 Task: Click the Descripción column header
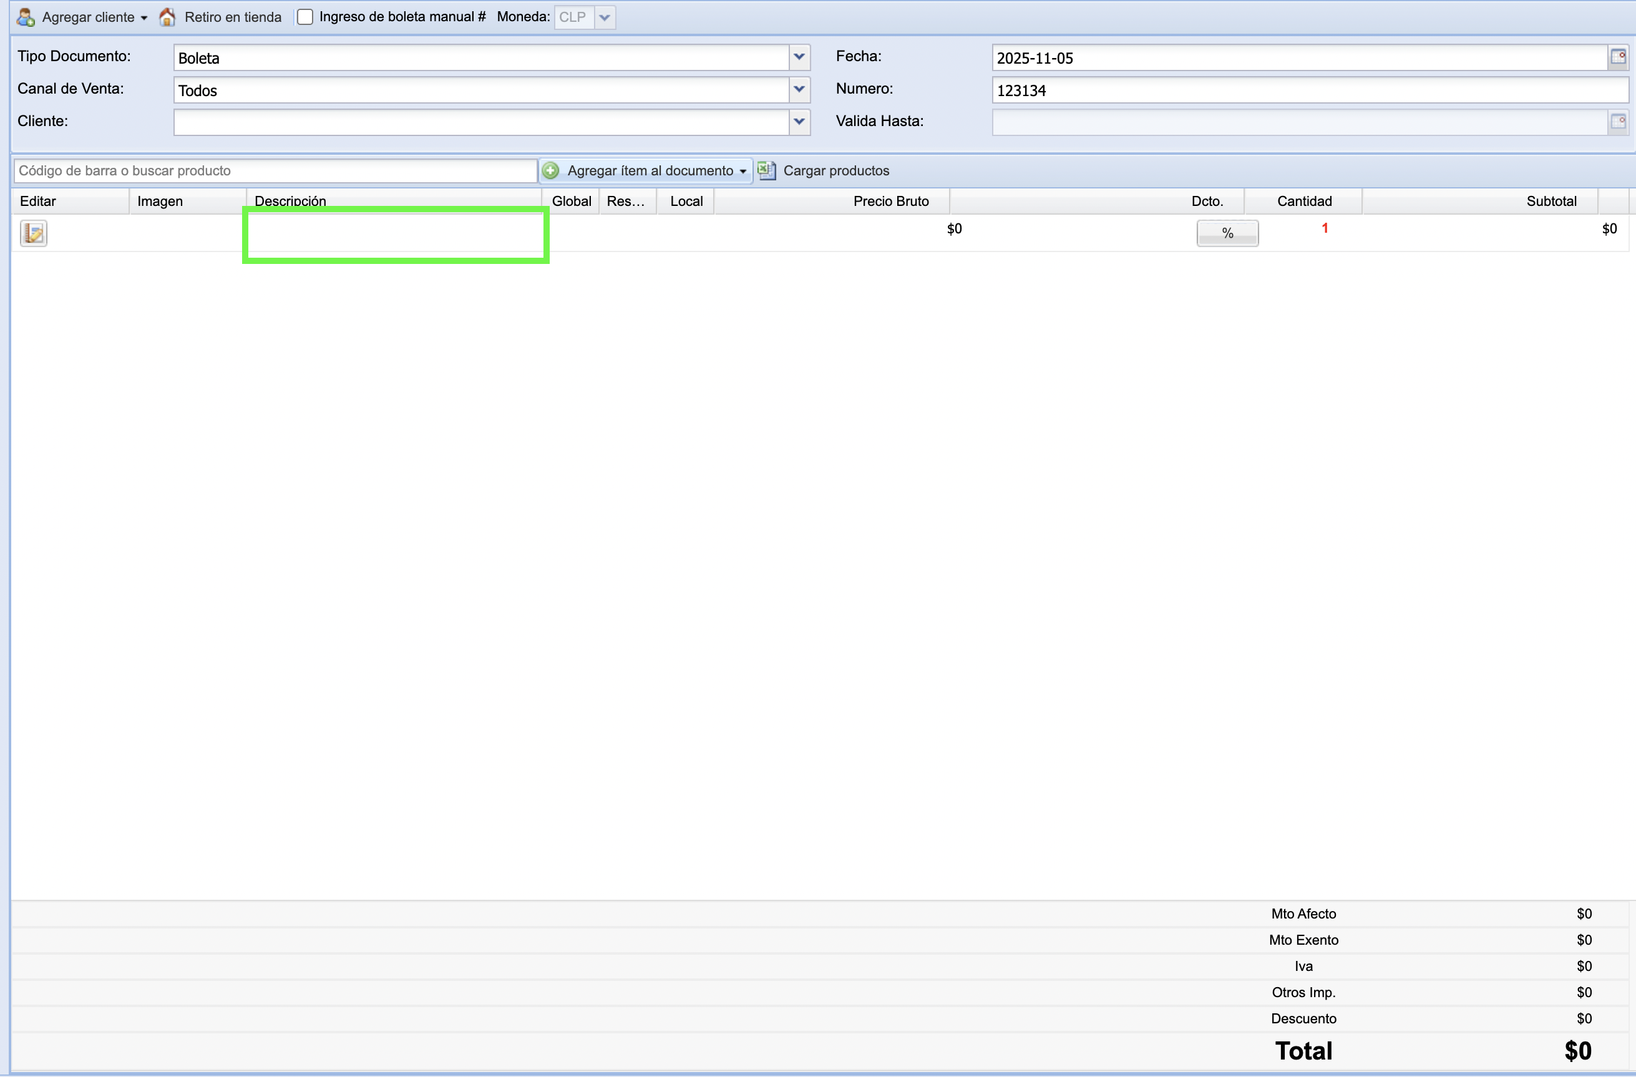[x=290, y=201]
